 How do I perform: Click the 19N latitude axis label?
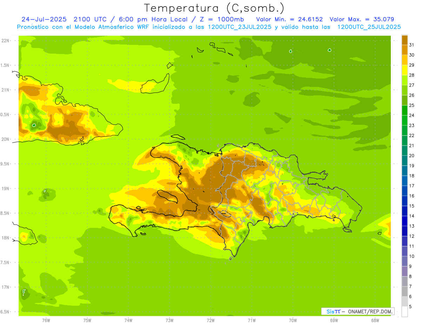[x=6, y=188]
